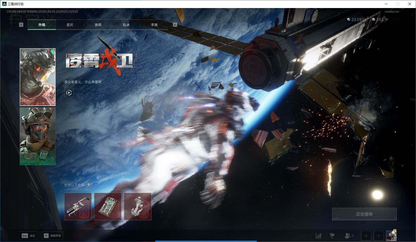Viewport: 416px width, 242px height.
Task: View the included white statue charm item
Action: click(x=138, y=206)
